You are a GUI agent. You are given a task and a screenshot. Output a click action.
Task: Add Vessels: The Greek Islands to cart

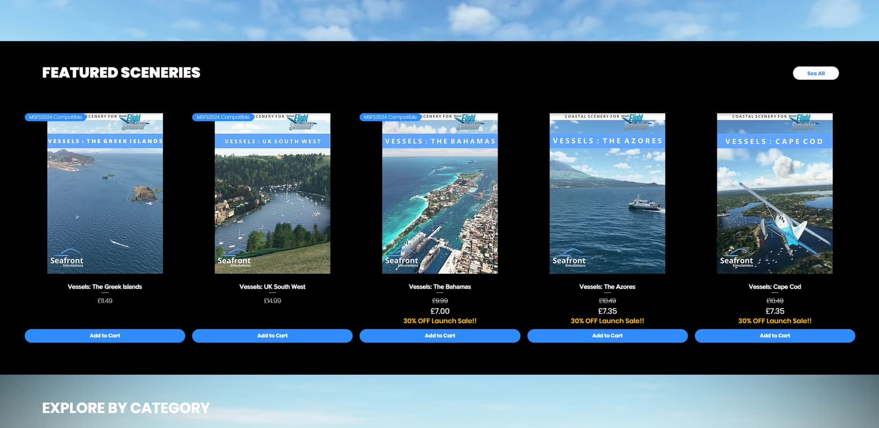[x=105, y=336]
